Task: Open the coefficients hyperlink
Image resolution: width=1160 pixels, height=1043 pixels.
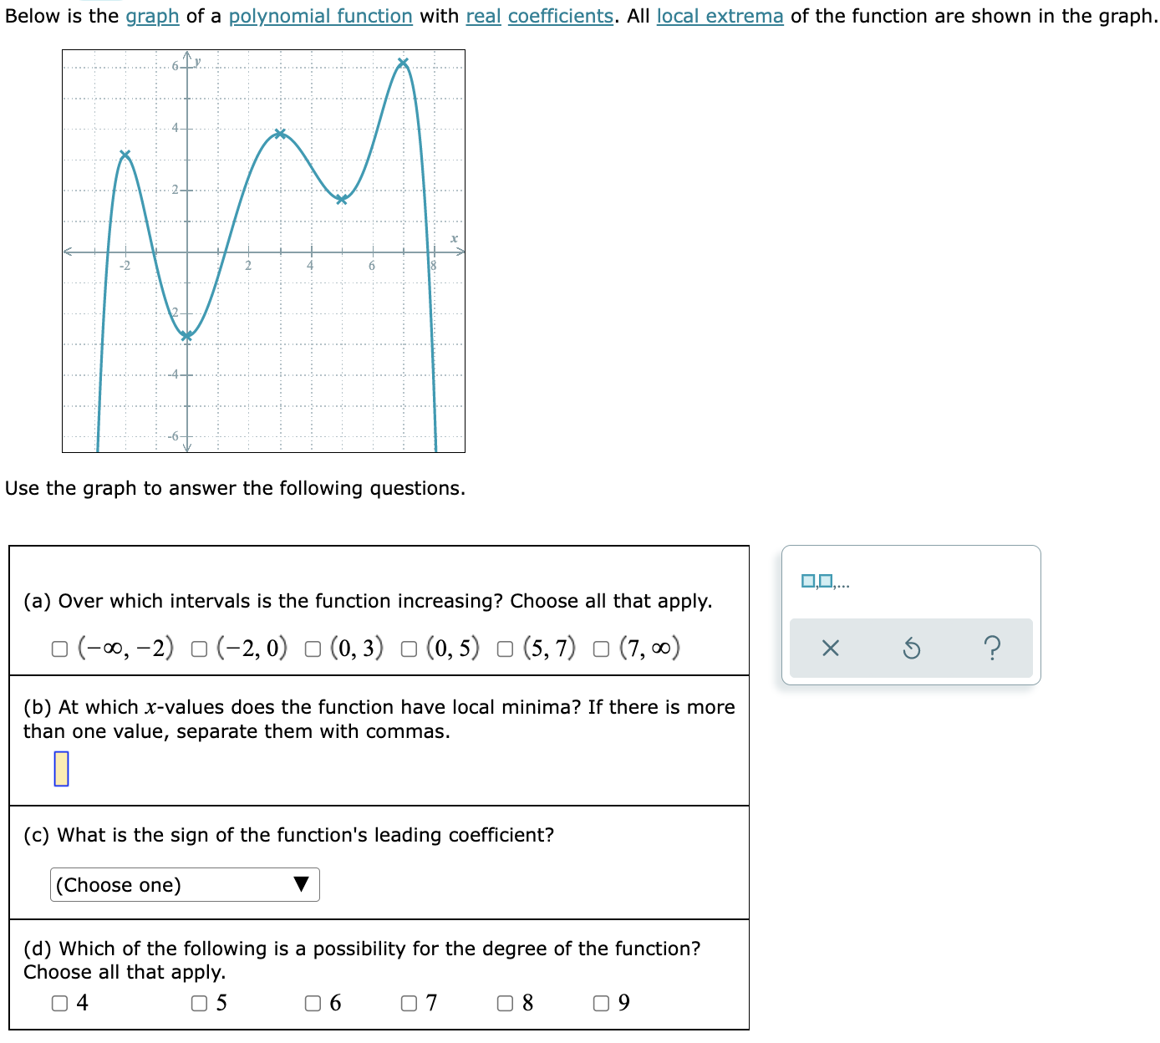Action: (560, 15)
